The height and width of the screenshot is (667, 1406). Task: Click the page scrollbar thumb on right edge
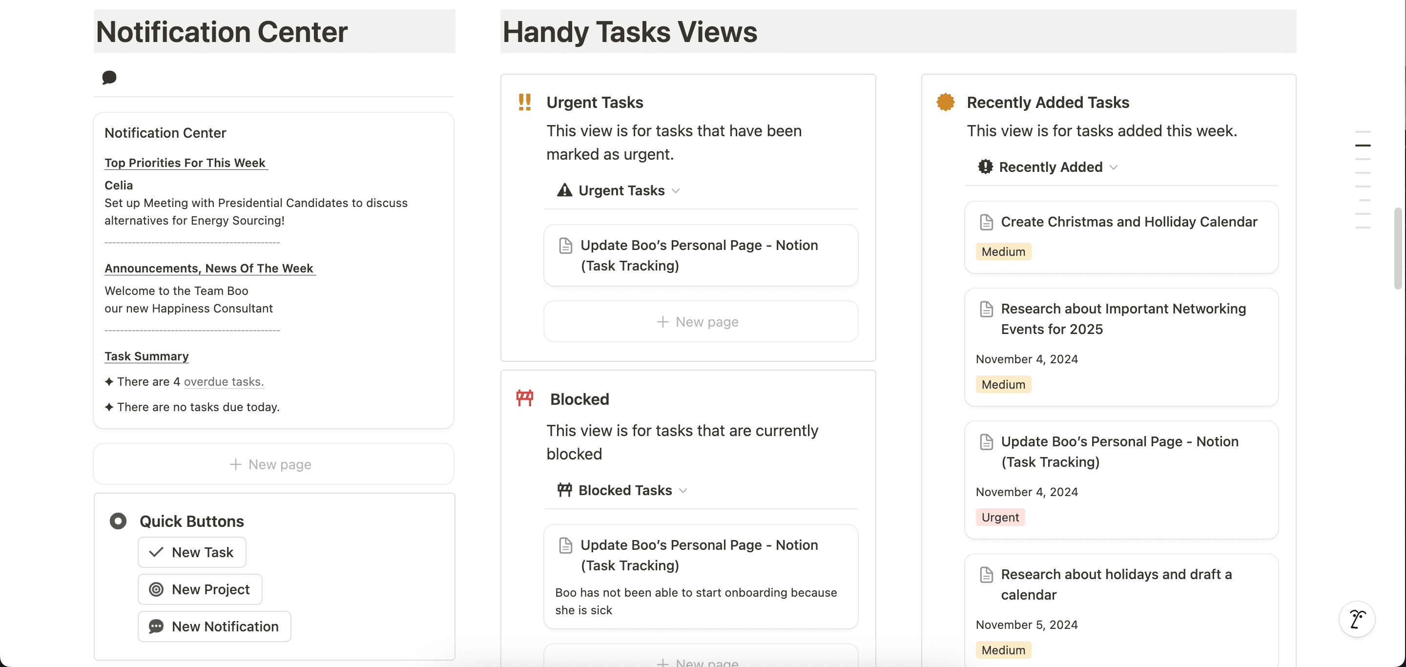coord(1399,249)
